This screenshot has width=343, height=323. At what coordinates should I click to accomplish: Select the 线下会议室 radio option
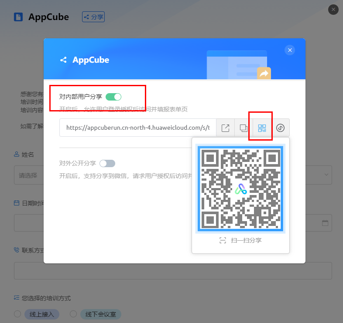[73, 314]
